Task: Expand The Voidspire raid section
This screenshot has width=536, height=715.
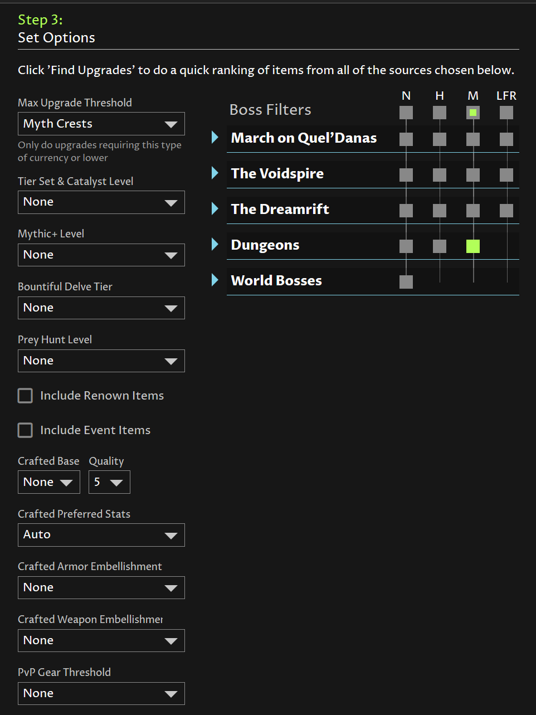Action: 215,173
